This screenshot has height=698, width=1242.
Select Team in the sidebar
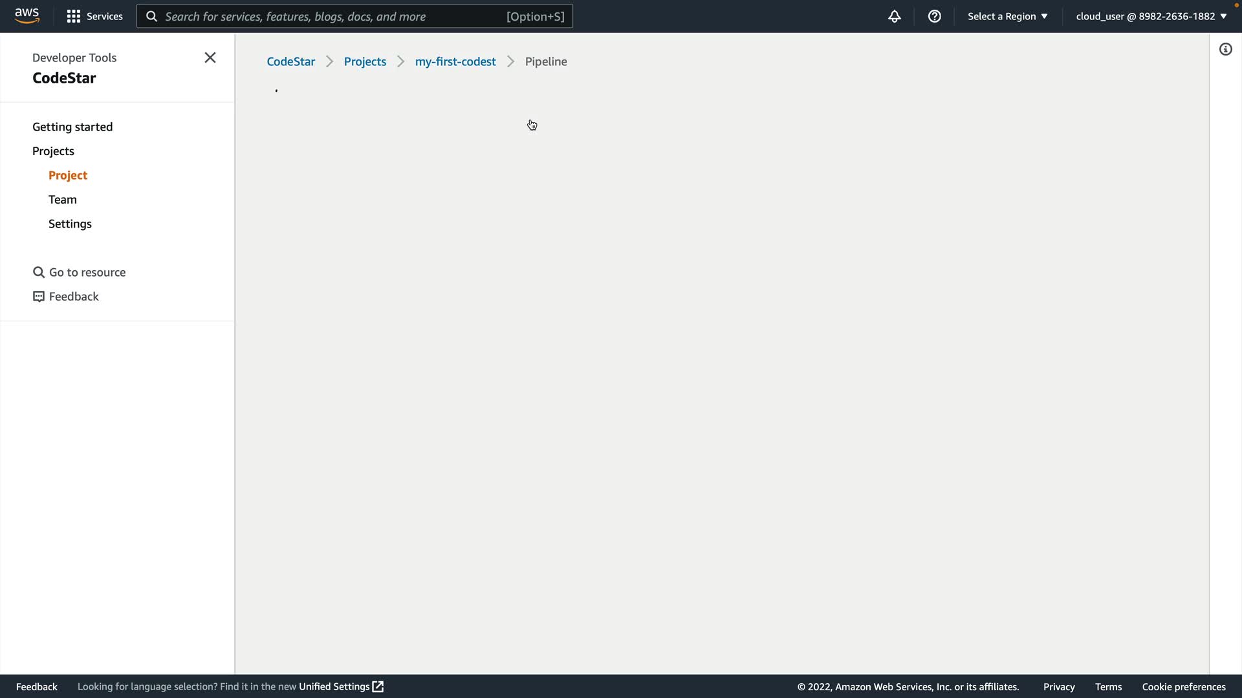63,200
